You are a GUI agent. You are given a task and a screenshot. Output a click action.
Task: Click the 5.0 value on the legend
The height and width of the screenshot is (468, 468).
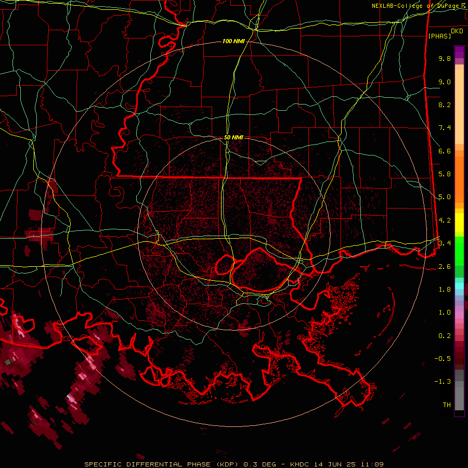click(445, 197)
